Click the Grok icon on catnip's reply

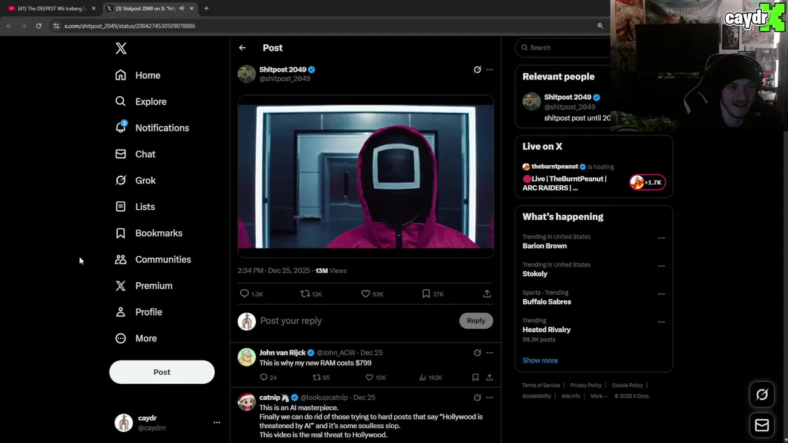(477, 397)
